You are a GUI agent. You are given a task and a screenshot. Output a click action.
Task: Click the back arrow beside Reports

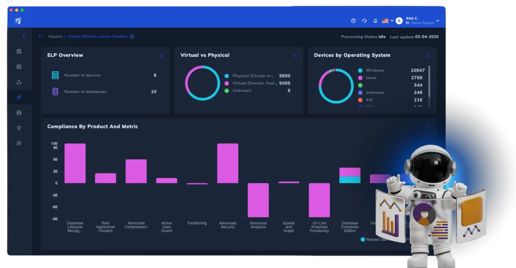click(x=41, y=37)
